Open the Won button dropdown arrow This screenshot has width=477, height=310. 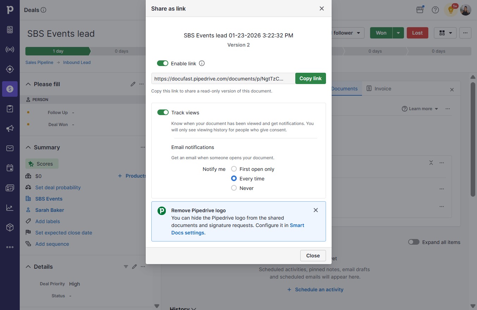tap(398, 33)
